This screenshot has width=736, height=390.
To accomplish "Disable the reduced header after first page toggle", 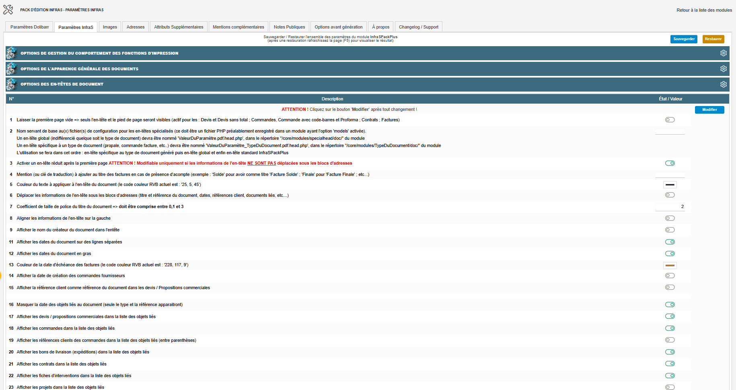I will 670,163.
